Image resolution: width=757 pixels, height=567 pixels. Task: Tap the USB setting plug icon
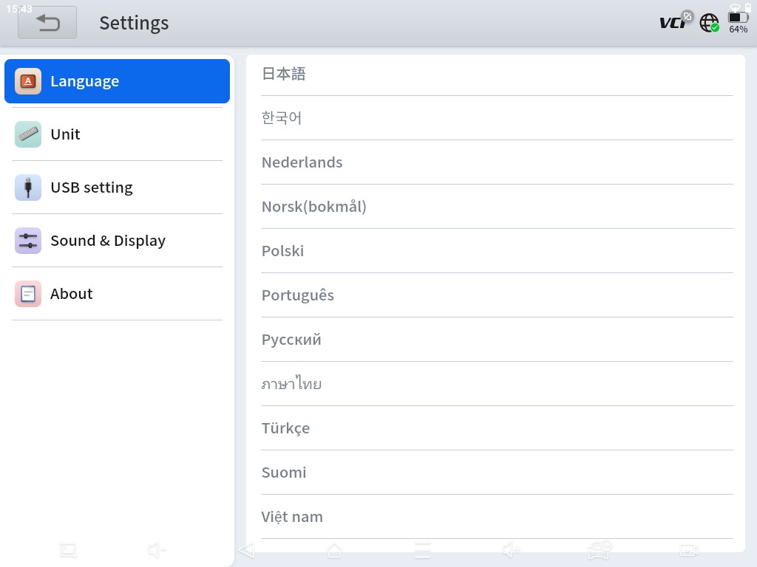coord(28,188)
